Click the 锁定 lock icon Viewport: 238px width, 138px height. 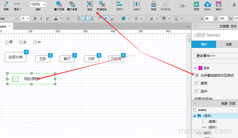[154, 4]
